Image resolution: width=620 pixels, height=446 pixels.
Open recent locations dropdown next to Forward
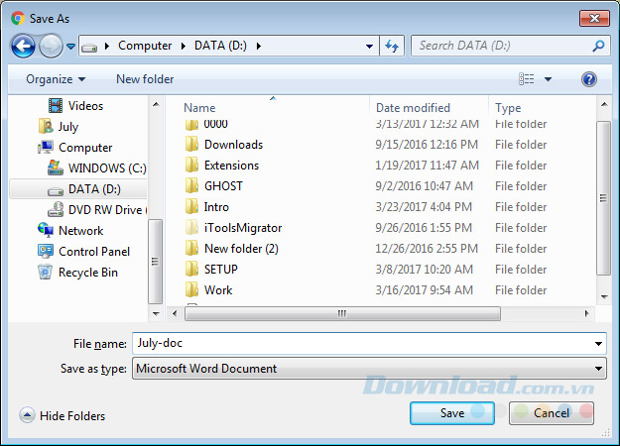click(x=70, y=47)
